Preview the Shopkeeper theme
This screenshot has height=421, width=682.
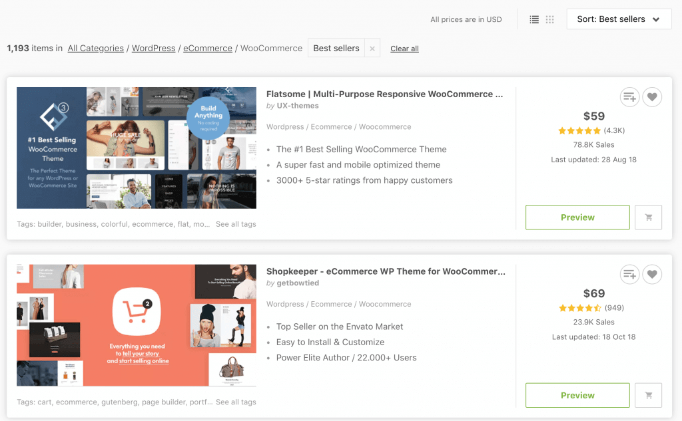pos(577,395)
